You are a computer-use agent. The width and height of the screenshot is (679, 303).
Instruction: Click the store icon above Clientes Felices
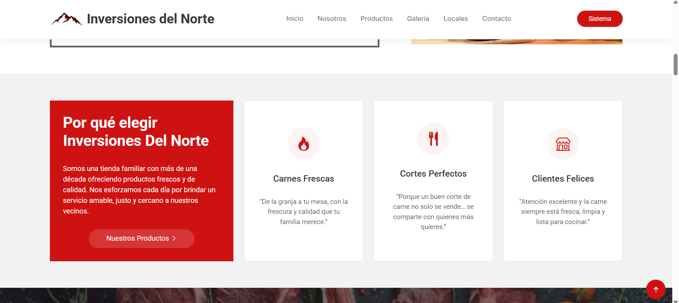(563, 144)
